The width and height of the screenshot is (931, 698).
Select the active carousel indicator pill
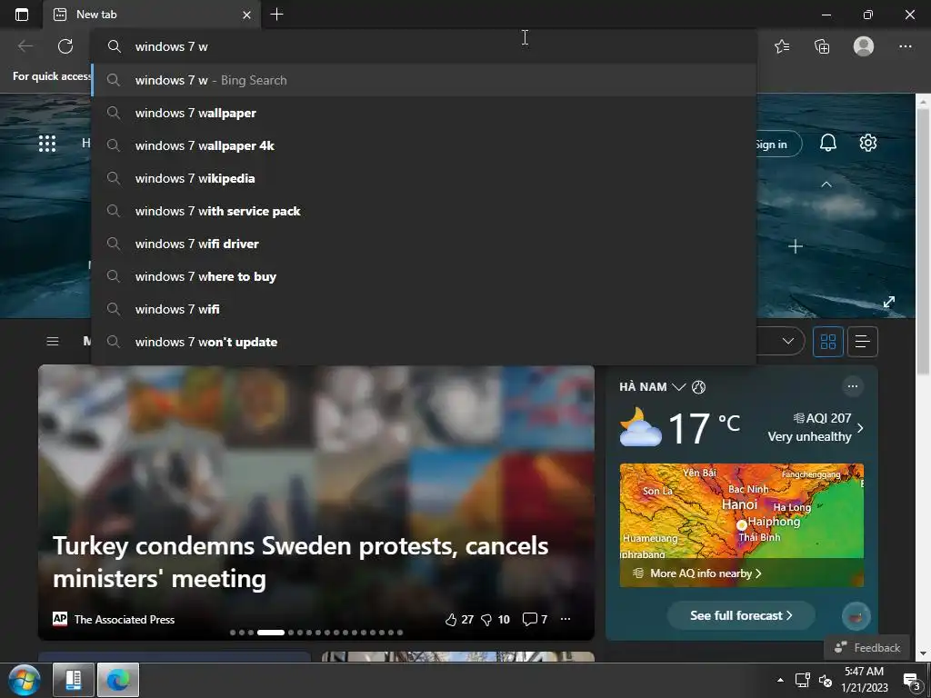[271, 633]
